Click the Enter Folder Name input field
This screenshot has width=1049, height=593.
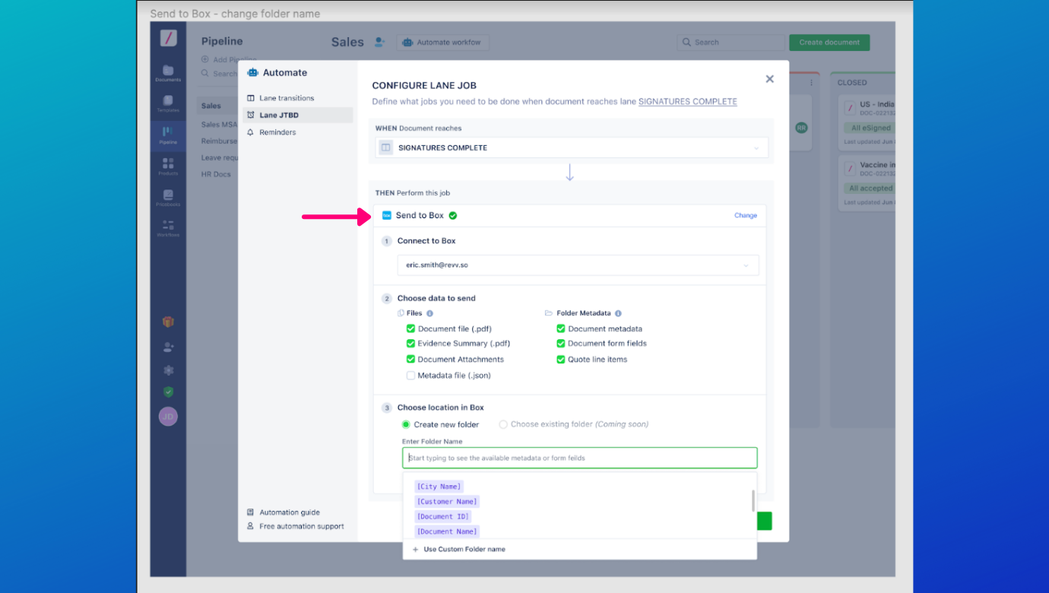pos(580,458)
